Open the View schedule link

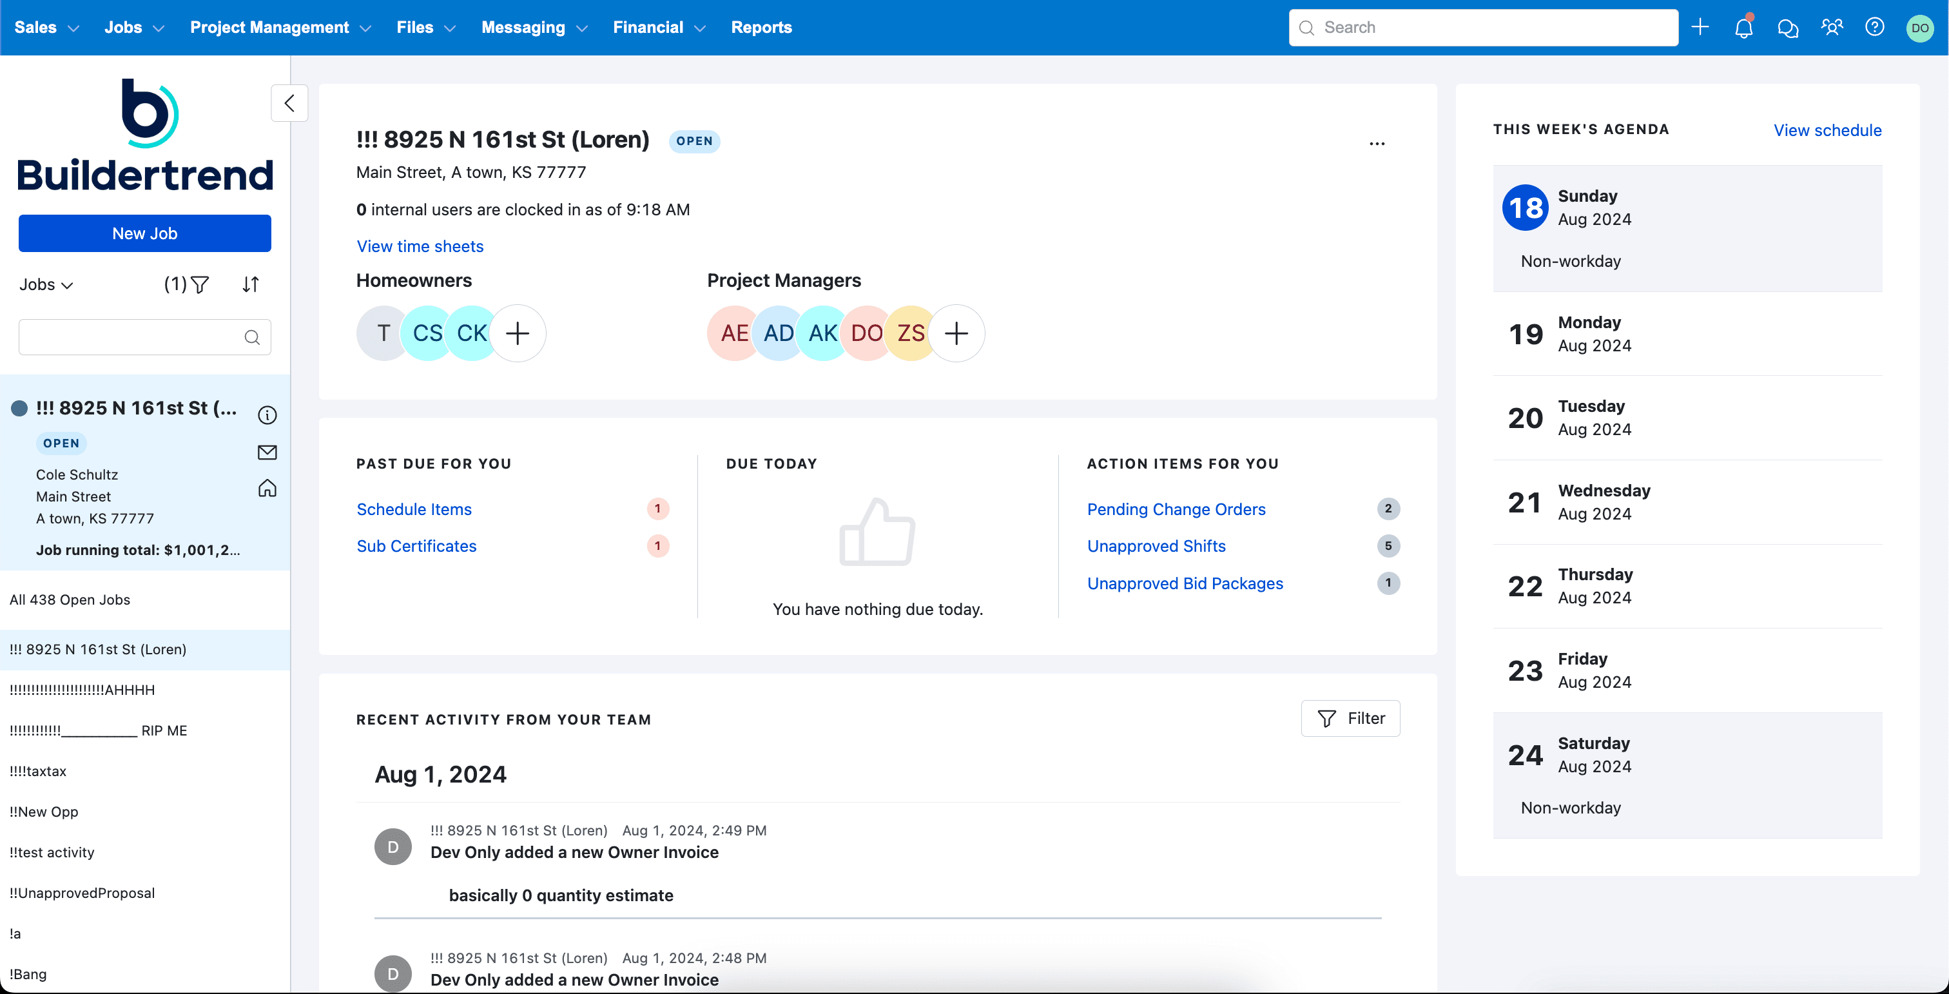coord(1827,130)
